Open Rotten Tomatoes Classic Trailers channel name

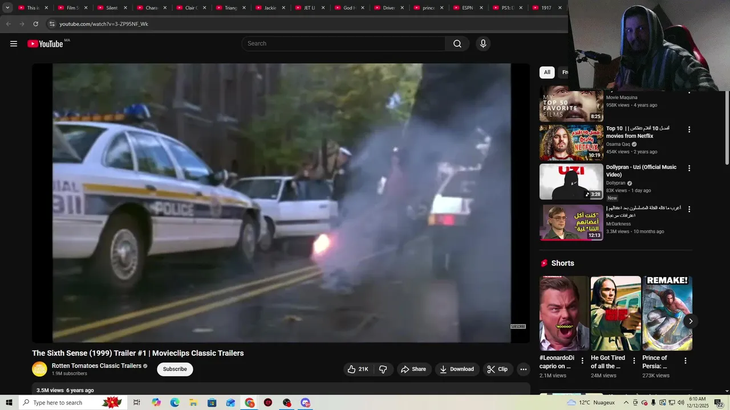click(x=96, y=366)
